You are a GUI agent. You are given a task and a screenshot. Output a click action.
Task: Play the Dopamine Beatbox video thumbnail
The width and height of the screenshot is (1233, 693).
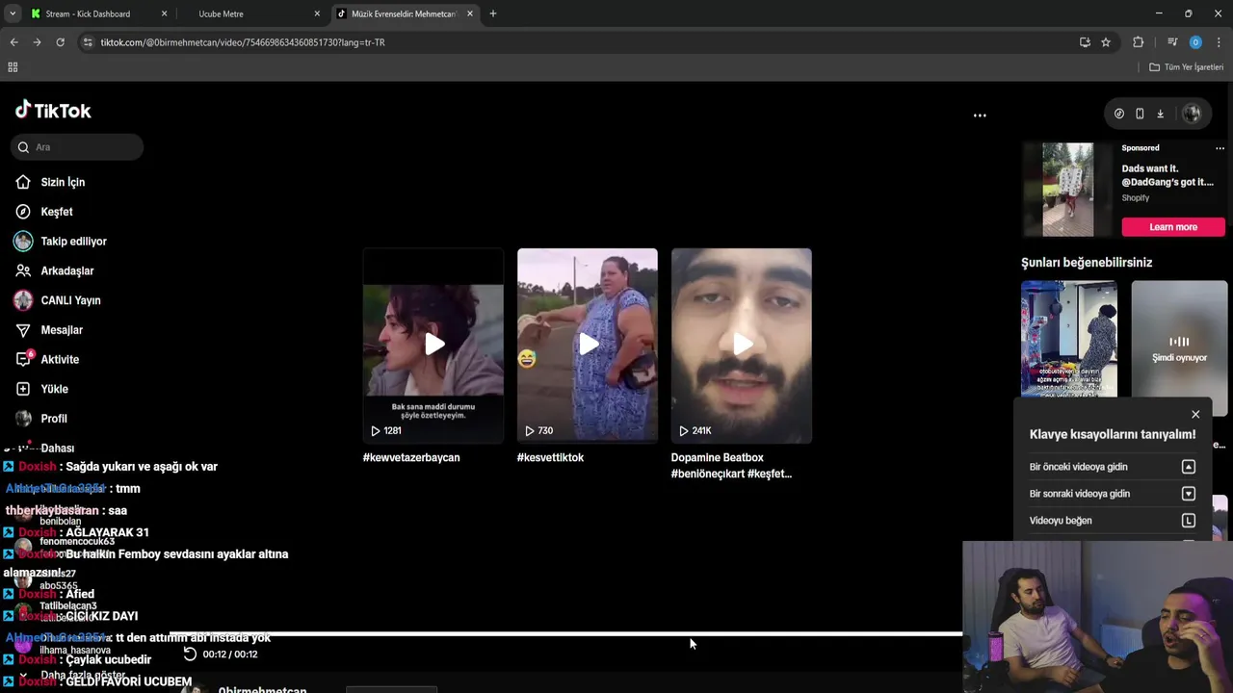(742, 346)
